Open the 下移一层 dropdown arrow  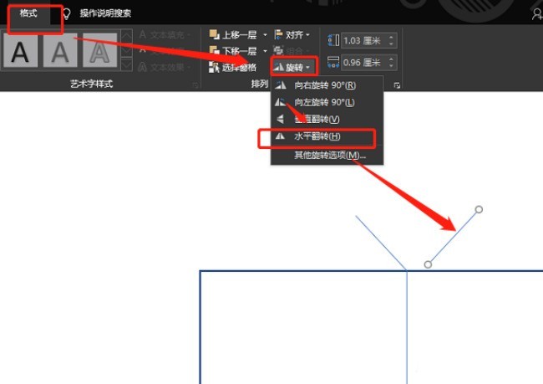(x=265, y=51)
